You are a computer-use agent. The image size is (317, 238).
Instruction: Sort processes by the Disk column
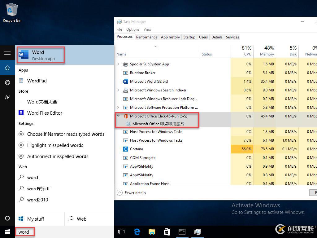click(287, 51)
